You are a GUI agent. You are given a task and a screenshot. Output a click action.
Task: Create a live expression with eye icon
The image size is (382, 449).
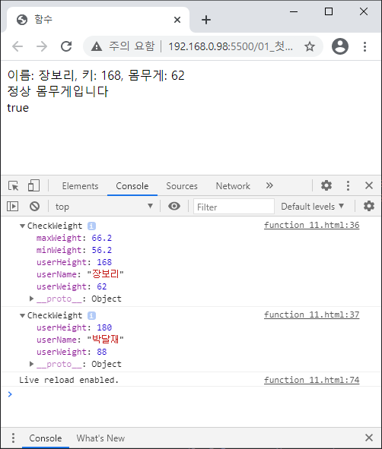(x=174, y=206)
